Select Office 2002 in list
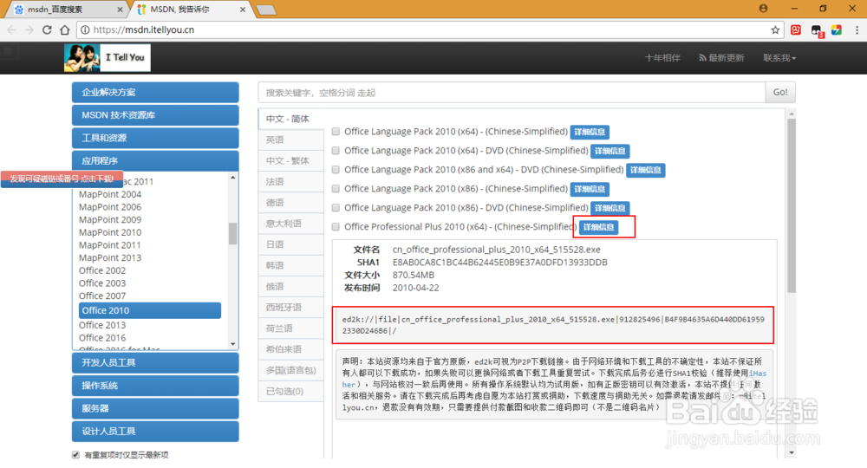This screenshot has width=867, height=468. (x=102, y=270)
